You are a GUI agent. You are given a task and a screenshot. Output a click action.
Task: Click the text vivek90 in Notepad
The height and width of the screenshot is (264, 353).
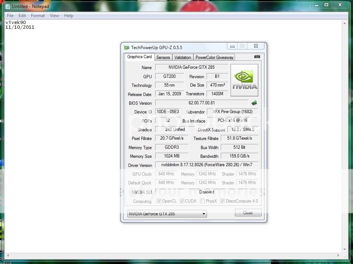(x=16, y=23)
